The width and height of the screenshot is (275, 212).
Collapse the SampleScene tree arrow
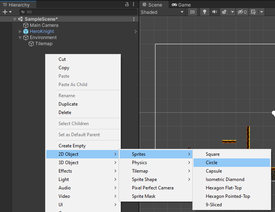pos(15,19)
